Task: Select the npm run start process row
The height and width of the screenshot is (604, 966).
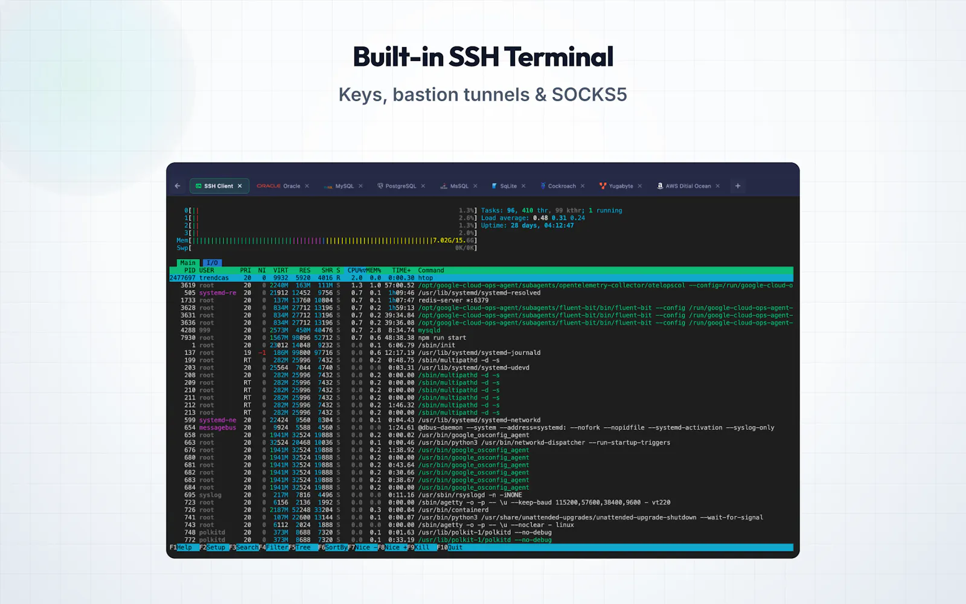Action: [x=481, y=338]
